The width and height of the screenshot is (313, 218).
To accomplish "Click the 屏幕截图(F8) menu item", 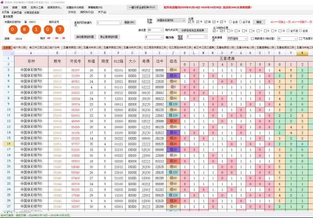I will tap(95, 7).
